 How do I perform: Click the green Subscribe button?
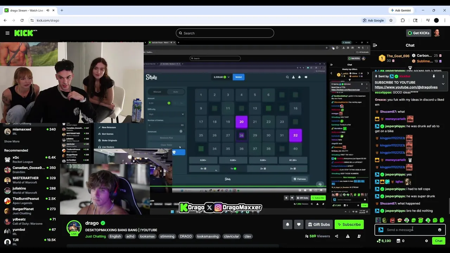click(x=349, y=225)
